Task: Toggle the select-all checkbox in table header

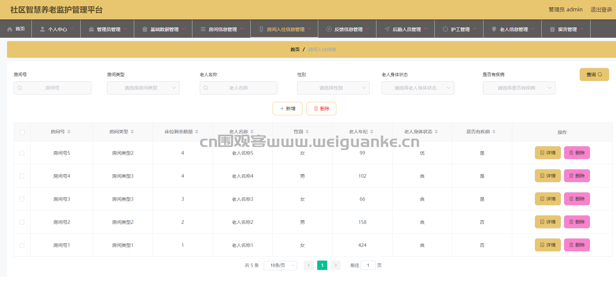Action: click(x=22, y=132)
